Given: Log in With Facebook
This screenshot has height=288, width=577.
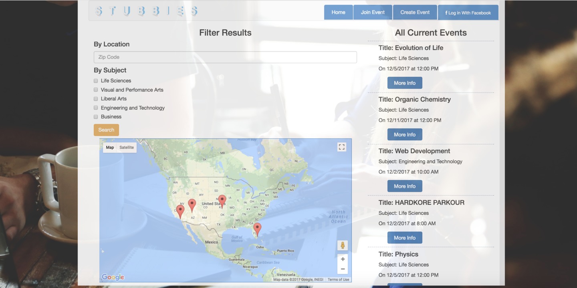Looking at the screenshot, I should (x=468, y=12).
